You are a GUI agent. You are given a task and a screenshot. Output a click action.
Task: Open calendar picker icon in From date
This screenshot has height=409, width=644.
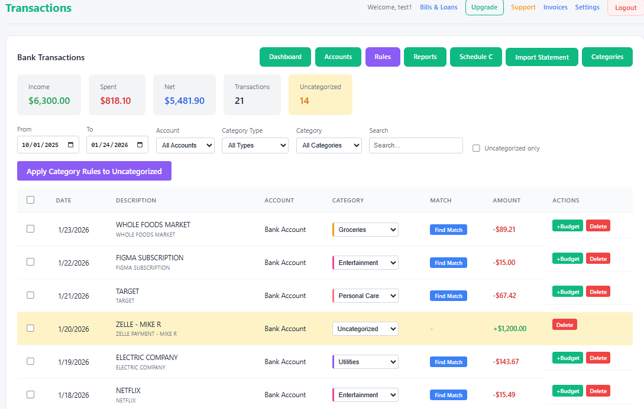[x=70, y=145]
